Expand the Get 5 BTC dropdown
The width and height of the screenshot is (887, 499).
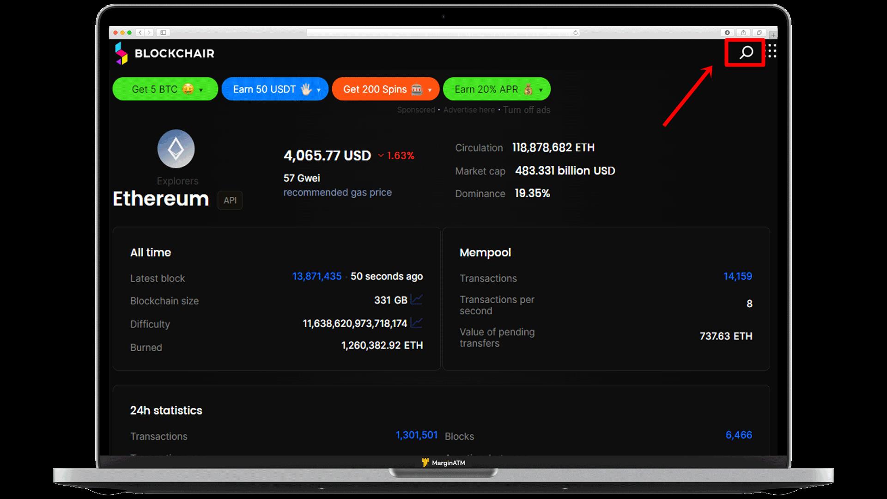pyautogui.click(x=165, y=89)
